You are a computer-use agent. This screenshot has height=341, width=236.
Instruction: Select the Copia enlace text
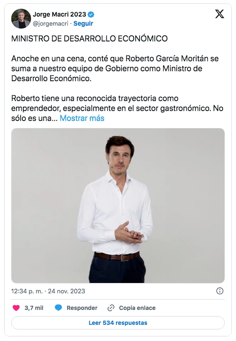click(137, 308)
